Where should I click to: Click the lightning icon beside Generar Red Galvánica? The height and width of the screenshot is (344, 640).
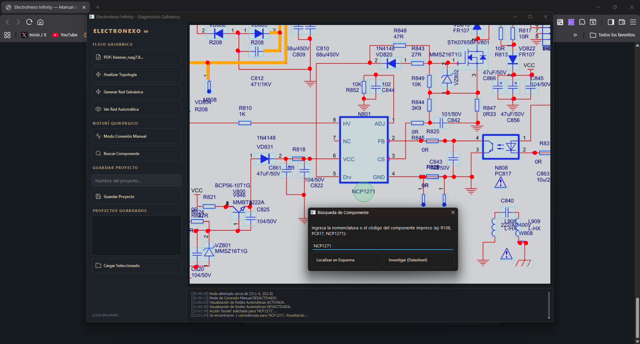pos(98,92)
